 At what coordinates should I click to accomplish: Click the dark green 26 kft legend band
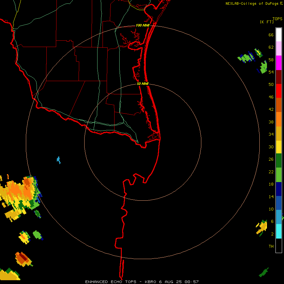(x=279, y=161)
